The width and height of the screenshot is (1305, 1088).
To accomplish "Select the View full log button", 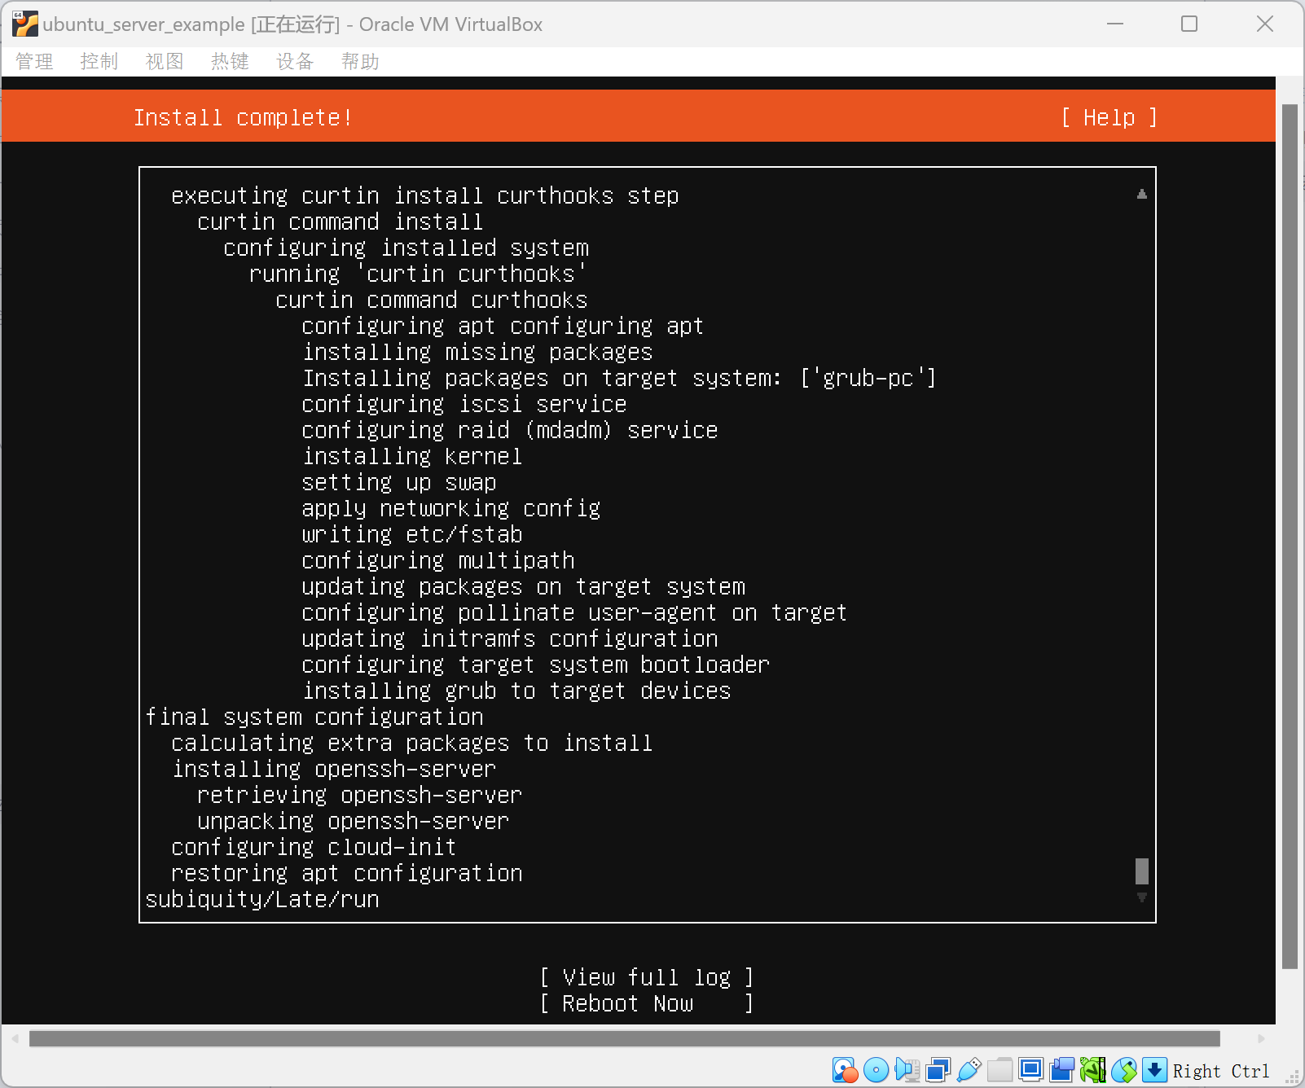I will pos(646,977).
